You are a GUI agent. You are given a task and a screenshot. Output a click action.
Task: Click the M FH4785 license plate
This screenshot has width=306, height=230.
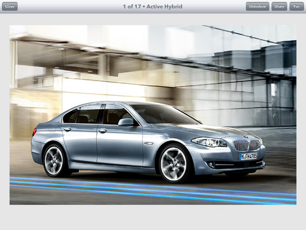[249, 157]
